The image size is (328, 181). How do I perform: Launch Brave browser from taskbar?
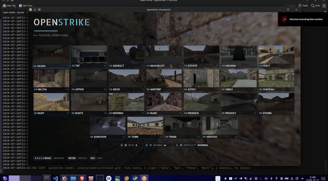point(82,178)
